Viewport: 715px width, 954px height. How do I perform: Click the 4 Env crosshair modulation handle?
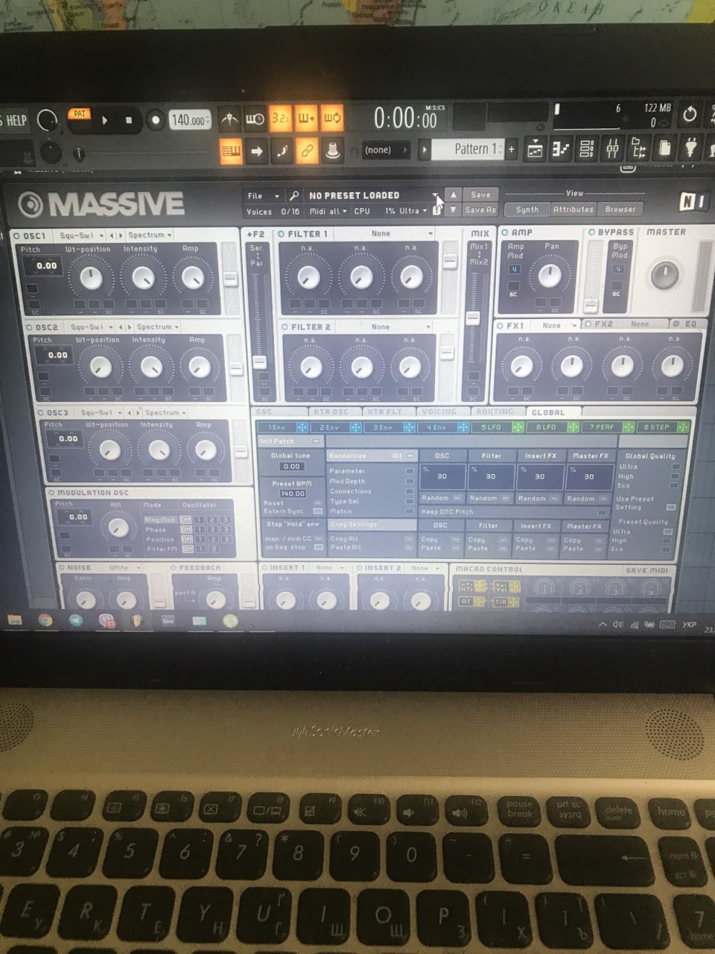463,427
